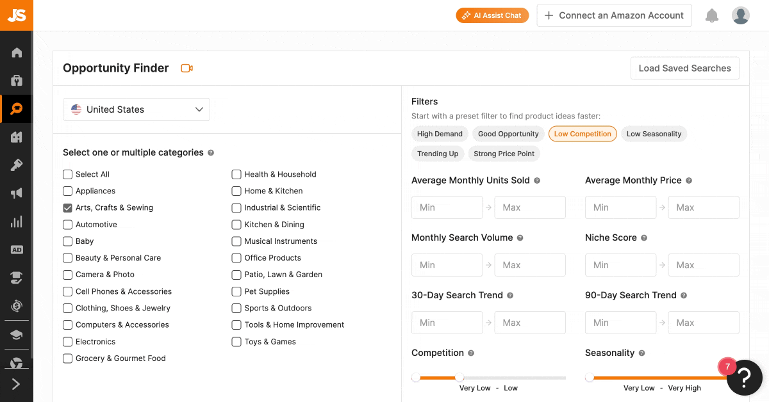Check Beauty & Personal Care category
Viewport: 769px width, 402px height.
(67, 258)
